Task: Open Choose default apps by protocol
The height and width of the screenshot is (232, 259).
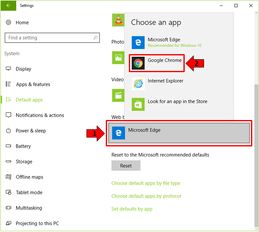Action: tap(146, 196)
